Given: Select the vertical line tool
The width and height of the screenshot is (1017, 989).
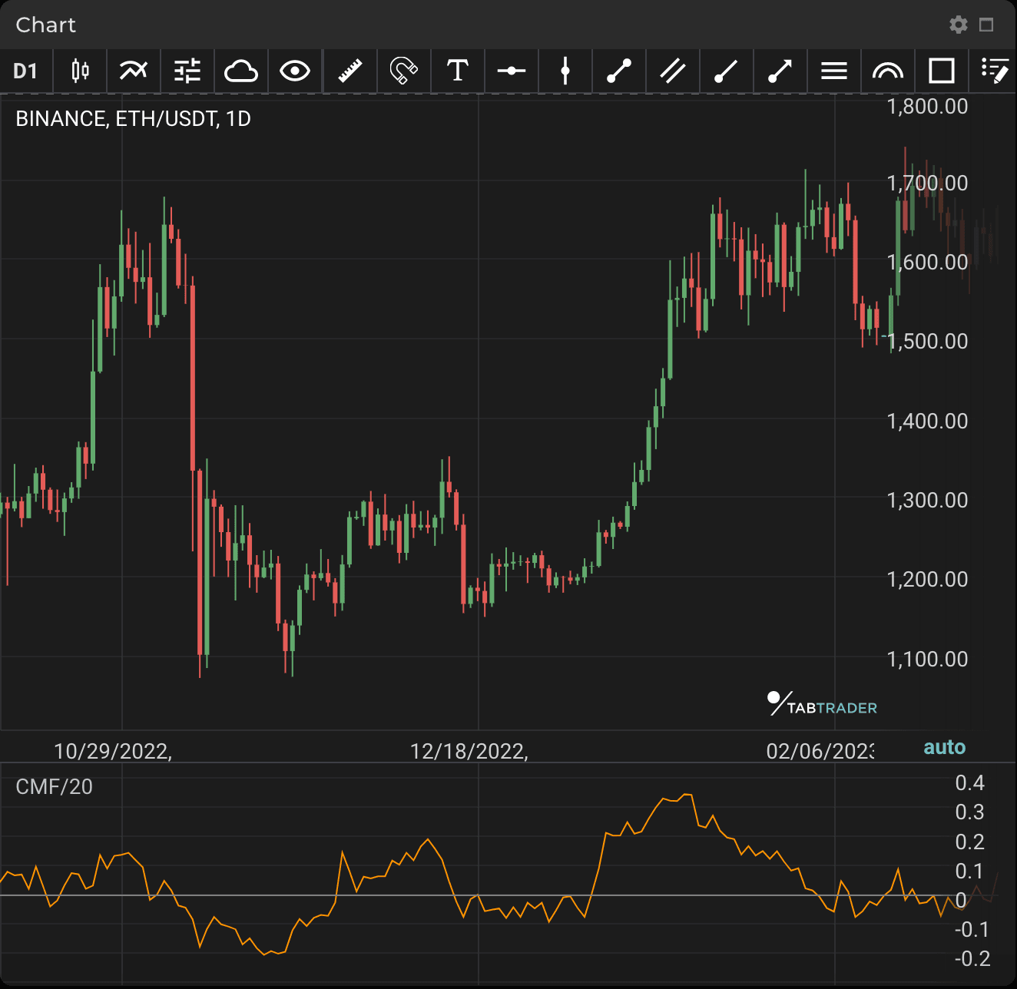Looking at the screenshot, I should coord(565,71).
